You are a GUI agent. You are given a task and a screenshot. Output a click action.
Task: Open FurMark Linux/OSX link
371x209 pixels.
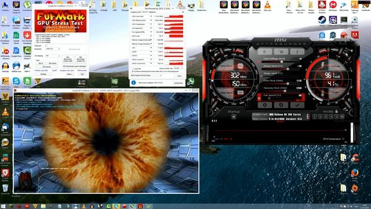pyautogui.click(x=41, y=71)
